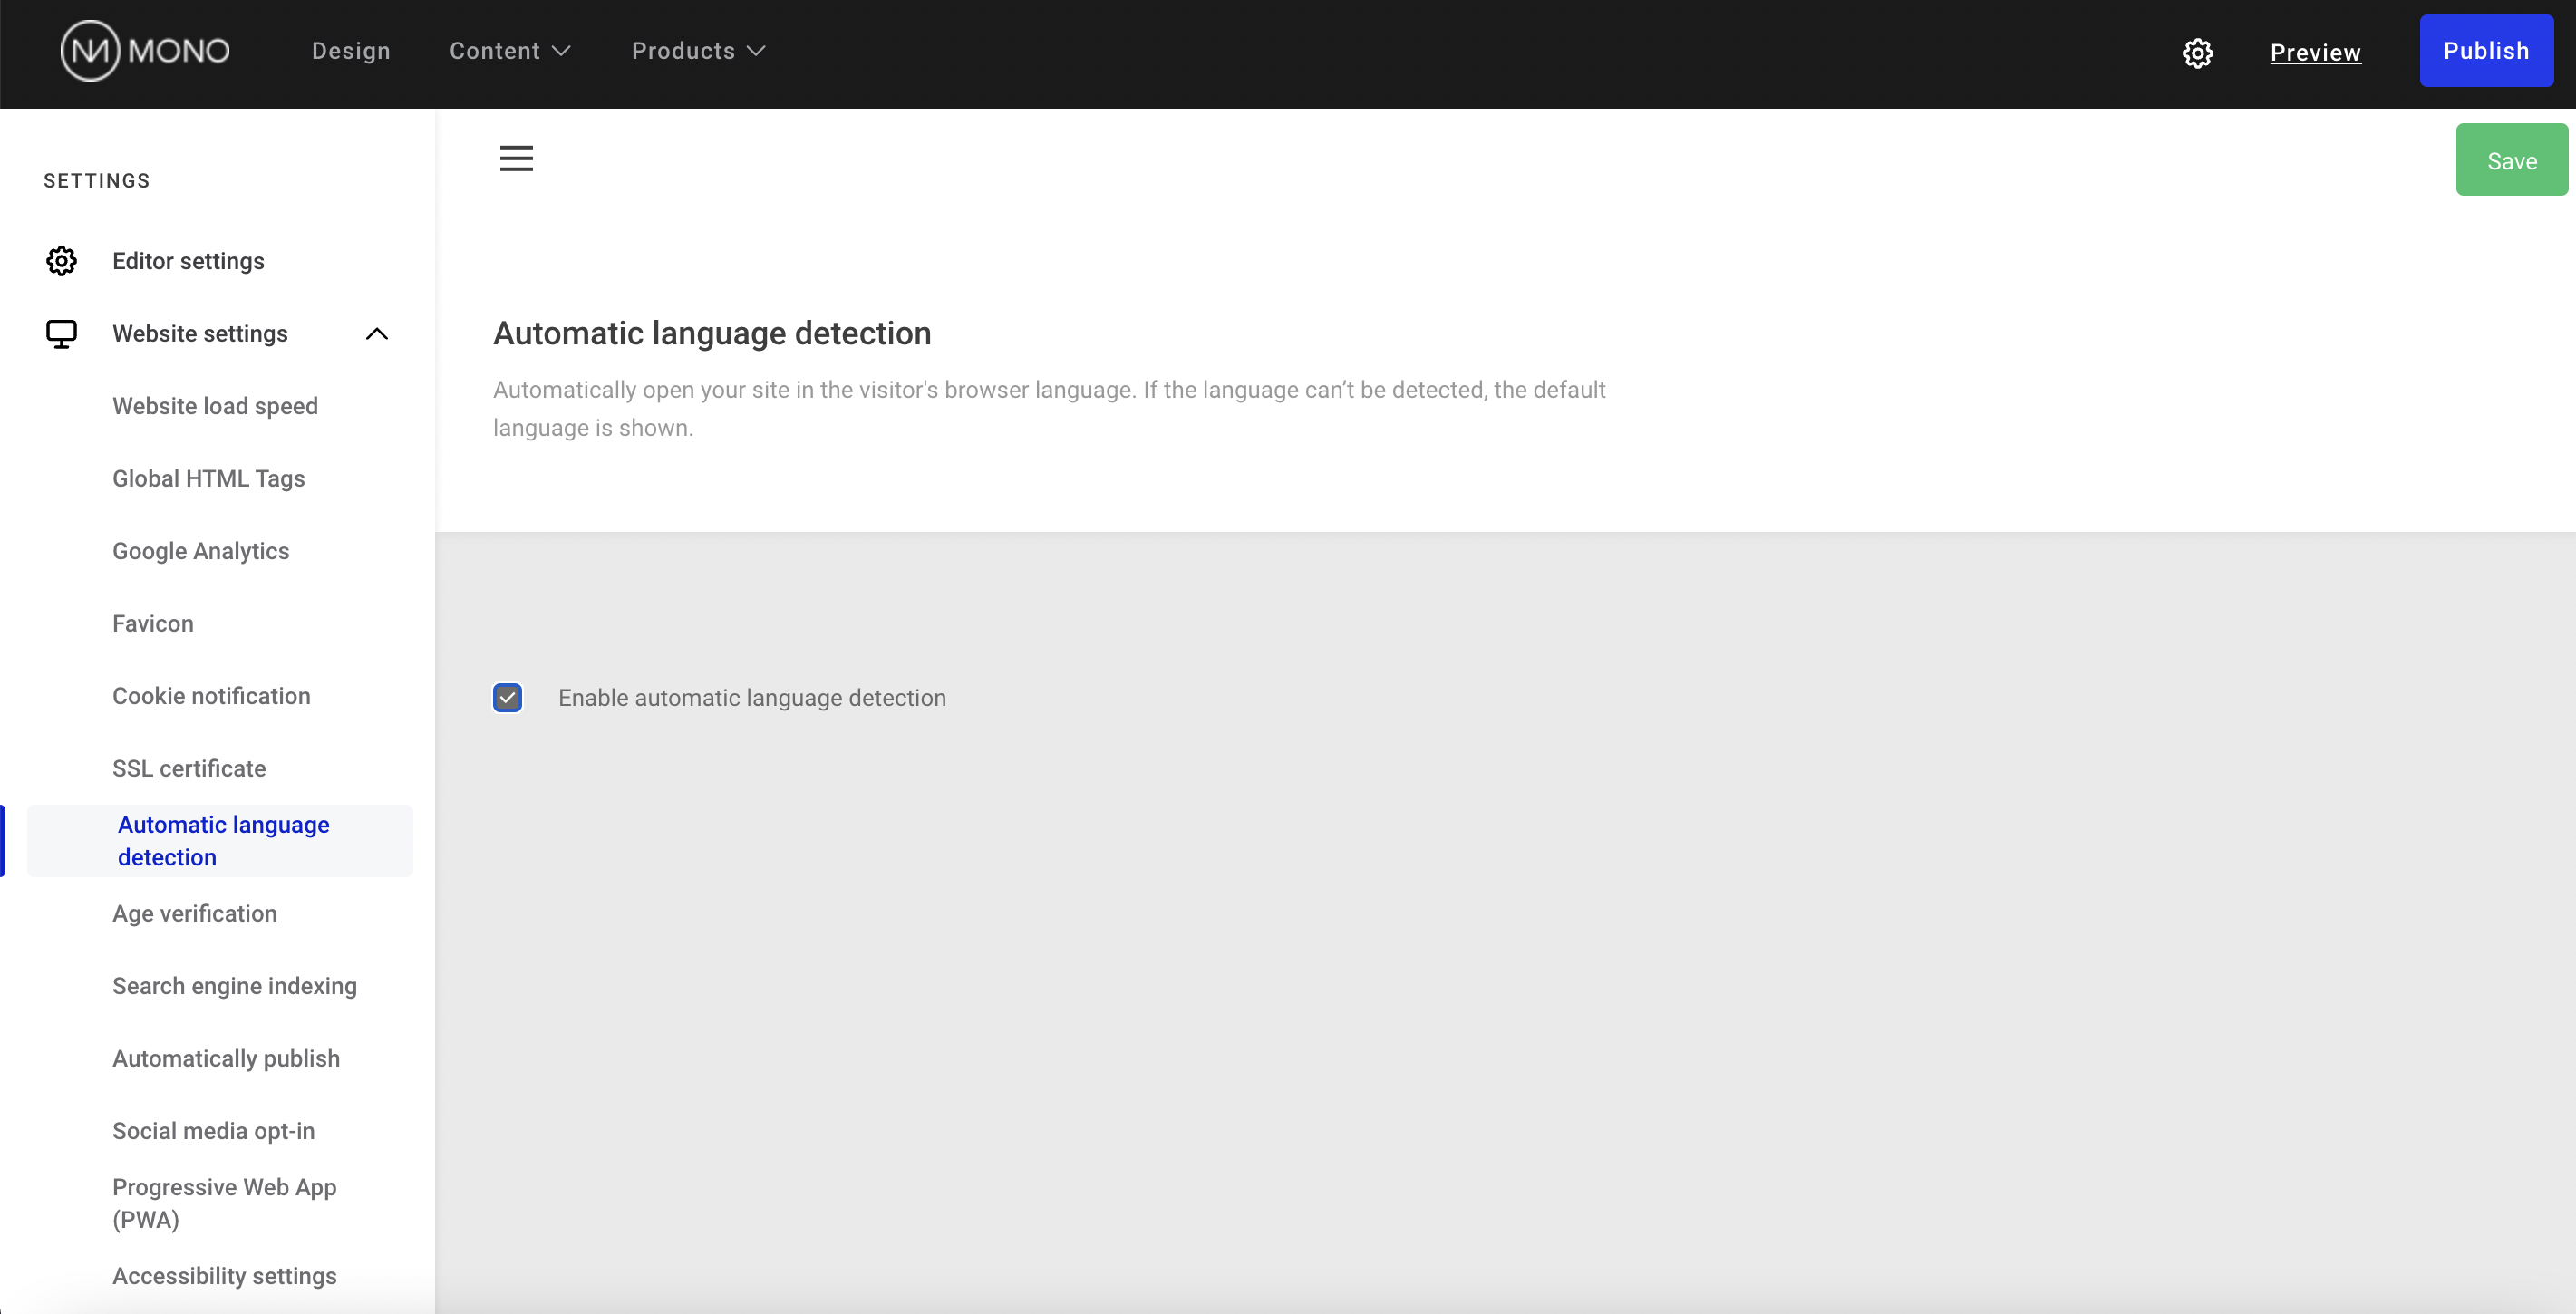Click the Website settings monitor icon
This screenshot has height=1314, width=2576.
point(61,334)
